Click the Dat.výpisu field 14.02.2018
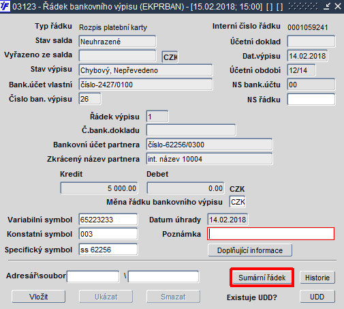 click(307, 56)
